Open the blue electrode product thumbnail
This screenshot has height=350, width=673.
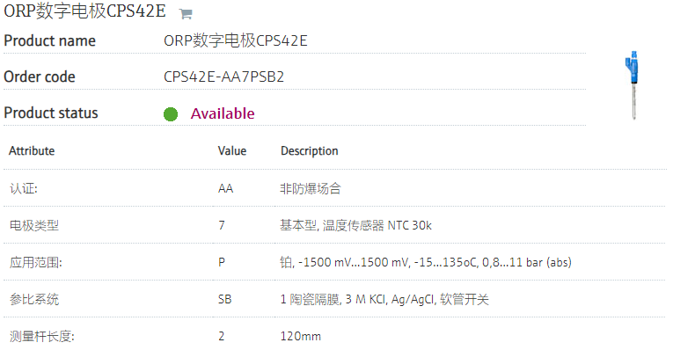click(633, 85)
